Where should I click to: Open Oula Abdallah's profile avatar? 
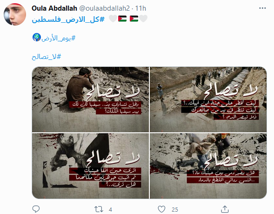pyautogui.click(x=15, y=14)
